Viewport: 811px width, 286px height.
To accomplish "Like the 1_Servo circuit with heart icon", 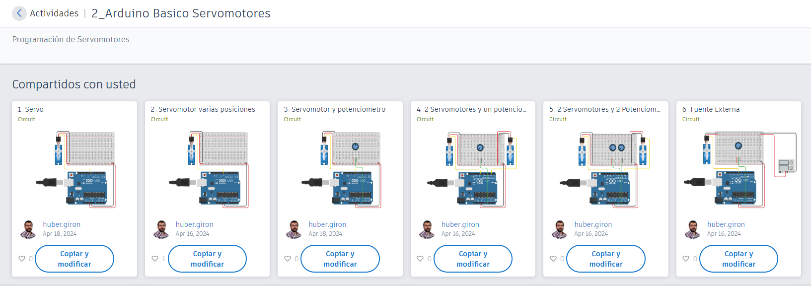I will coord(22,259).
